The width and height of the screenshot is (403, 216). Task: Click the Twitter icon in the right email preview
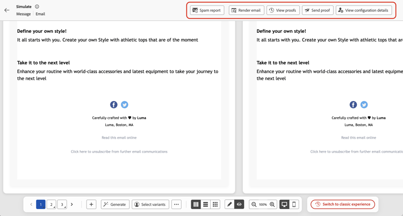[364, 105]
